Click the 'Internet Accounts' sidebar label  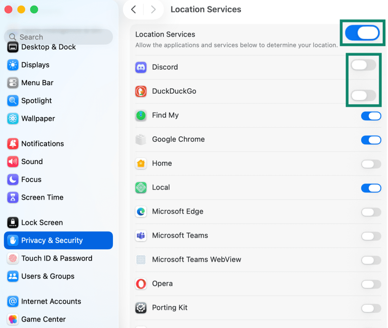pos(51,301)
